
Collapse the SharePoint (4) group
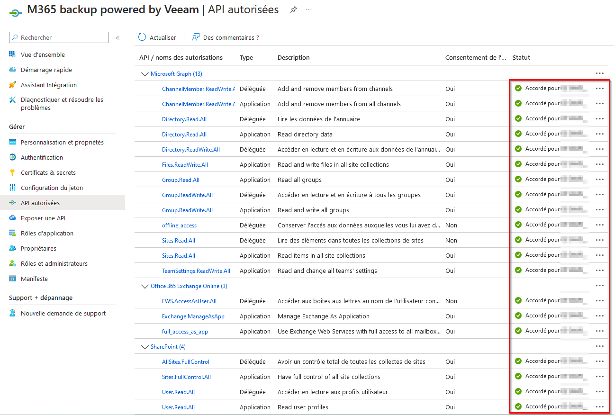click(x=145, y=347)
